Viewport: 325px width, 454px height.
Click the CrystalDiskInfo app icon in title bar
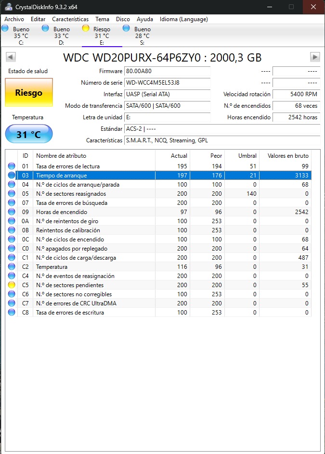pyautogui.click(x=8, y=7)
